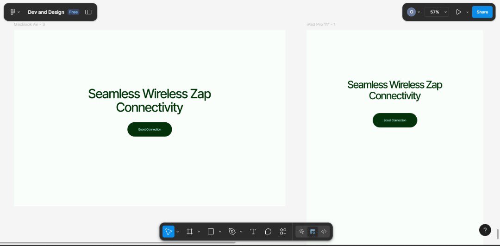Select the Rectangle shape tool

[x=211, y=232]
